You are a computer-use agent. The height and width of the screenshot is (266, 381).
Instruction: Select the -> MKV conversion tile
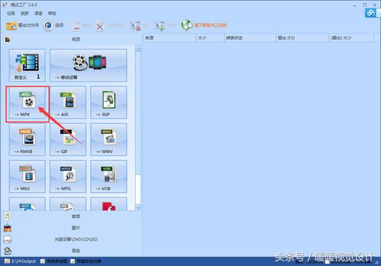pyautogui.click(x=27, y=177)
